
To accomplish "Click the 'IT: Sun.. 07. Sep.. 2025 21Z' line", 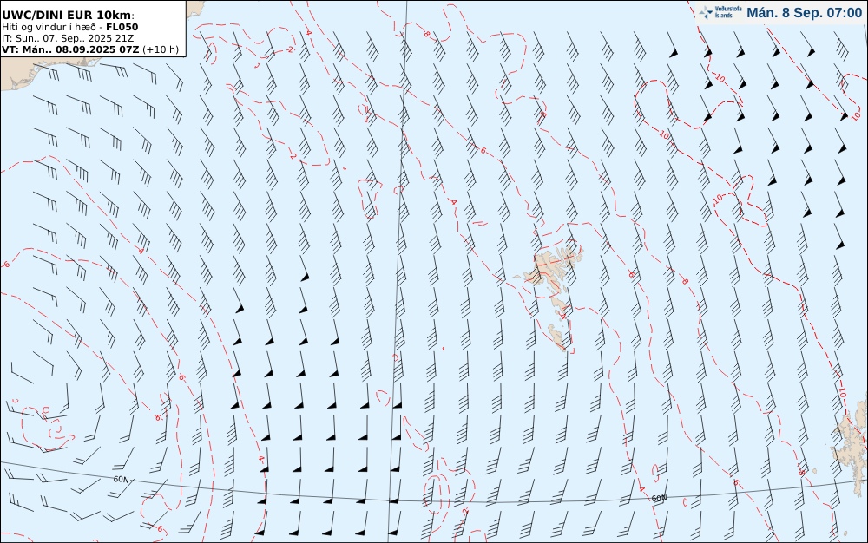I will tap(68, 38).
